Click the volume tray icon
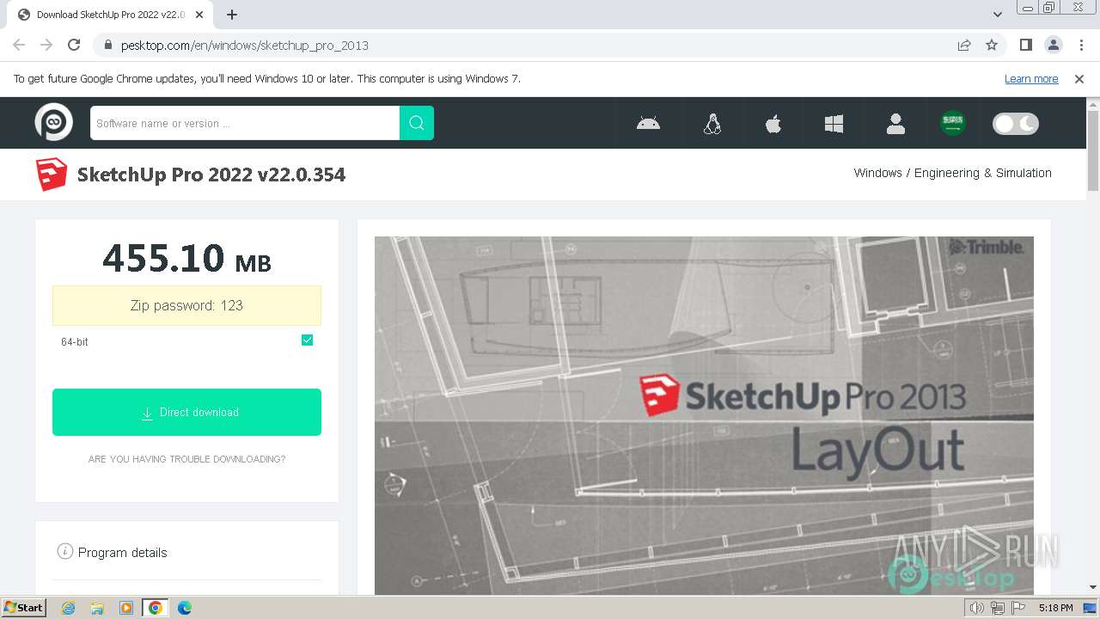The width and height of the screenshot is (1100, 619). point(976,608)
